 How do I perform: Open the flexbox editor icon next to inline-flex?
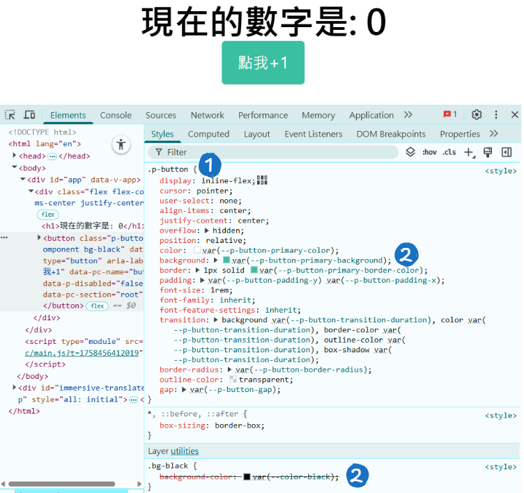(x=262, y=180)
